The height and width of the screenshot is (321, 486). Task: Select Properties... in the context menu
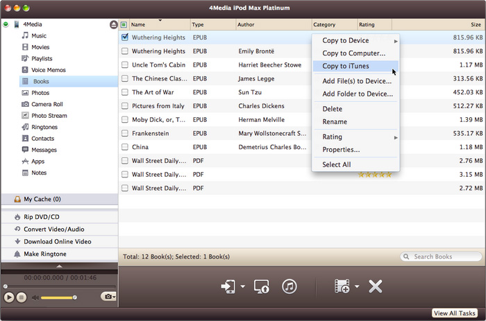click(x=341, y=150)
